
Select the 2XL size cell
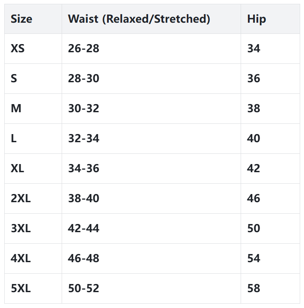coord(21,199)
